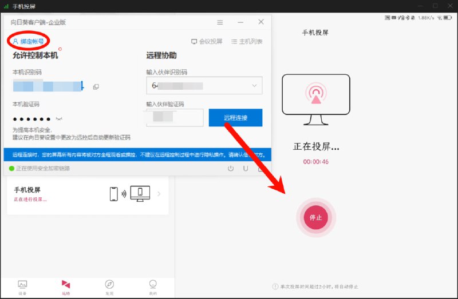Open 会议投屏 meeting screen cast
The height and width of the screenshot is (299, 458).
pyautogui.click(x=207, y=42)
